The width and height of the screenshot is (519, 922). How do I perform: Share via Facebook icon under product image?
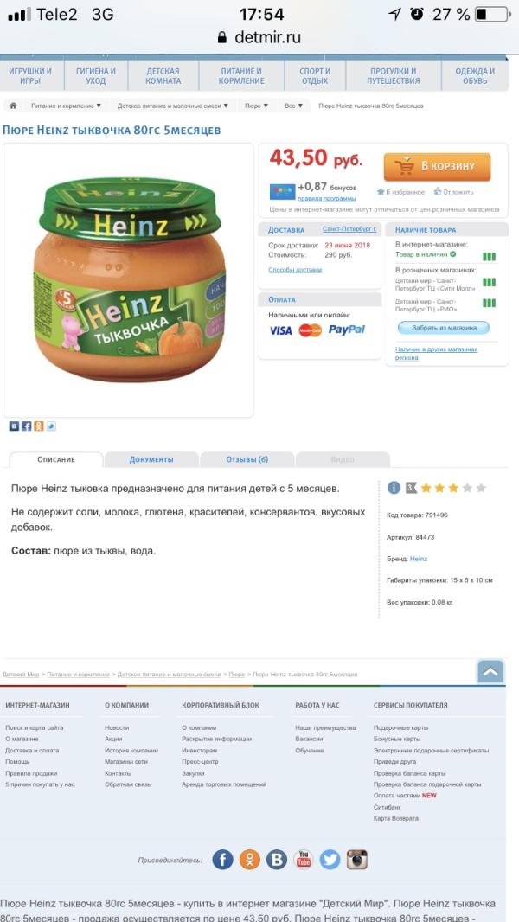tap(27, 426)
